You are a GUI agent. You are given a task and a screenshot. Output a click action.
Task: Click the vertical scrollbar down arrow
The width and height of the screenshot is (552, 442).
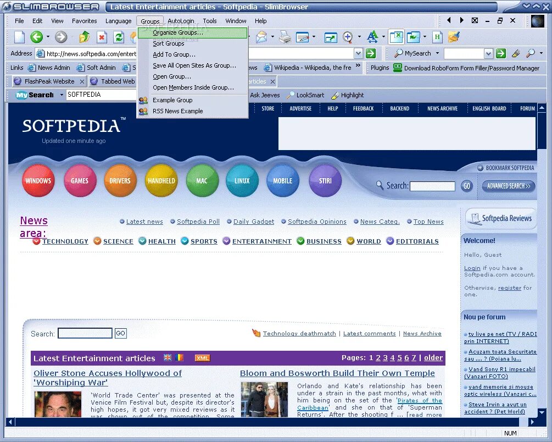[x=542, y=412]
